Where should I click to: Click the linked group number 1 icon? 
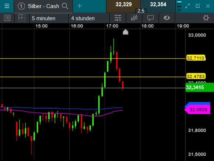click(x=21, y=6)
